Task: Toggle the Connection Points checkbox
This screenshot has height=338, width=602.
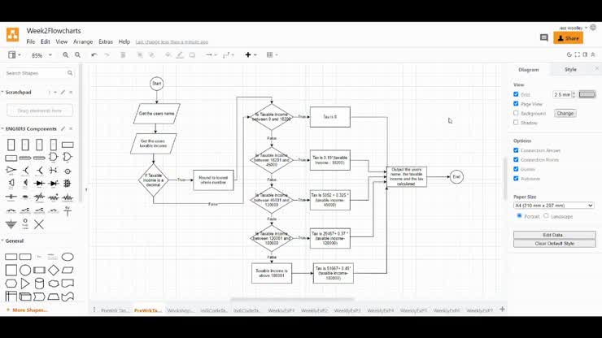Action: coord(516,159)
